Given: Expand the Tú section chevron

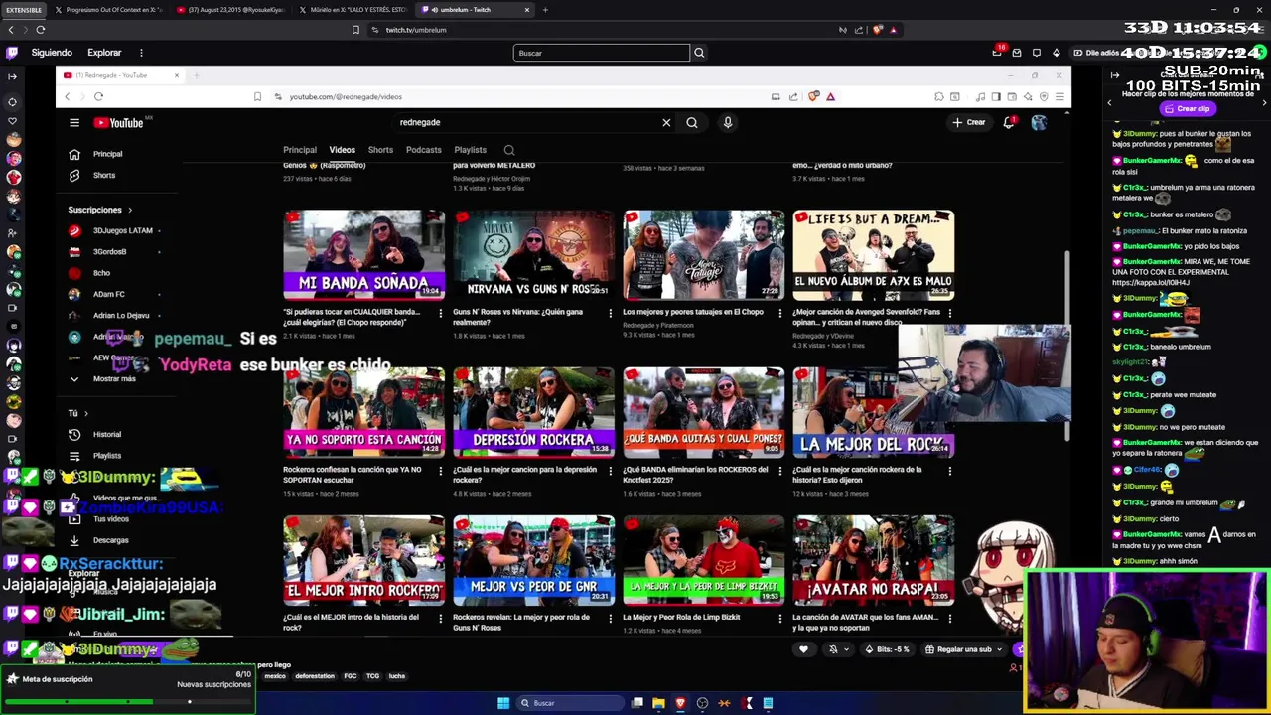Looking at the screenshot, I should click(86, 413).
